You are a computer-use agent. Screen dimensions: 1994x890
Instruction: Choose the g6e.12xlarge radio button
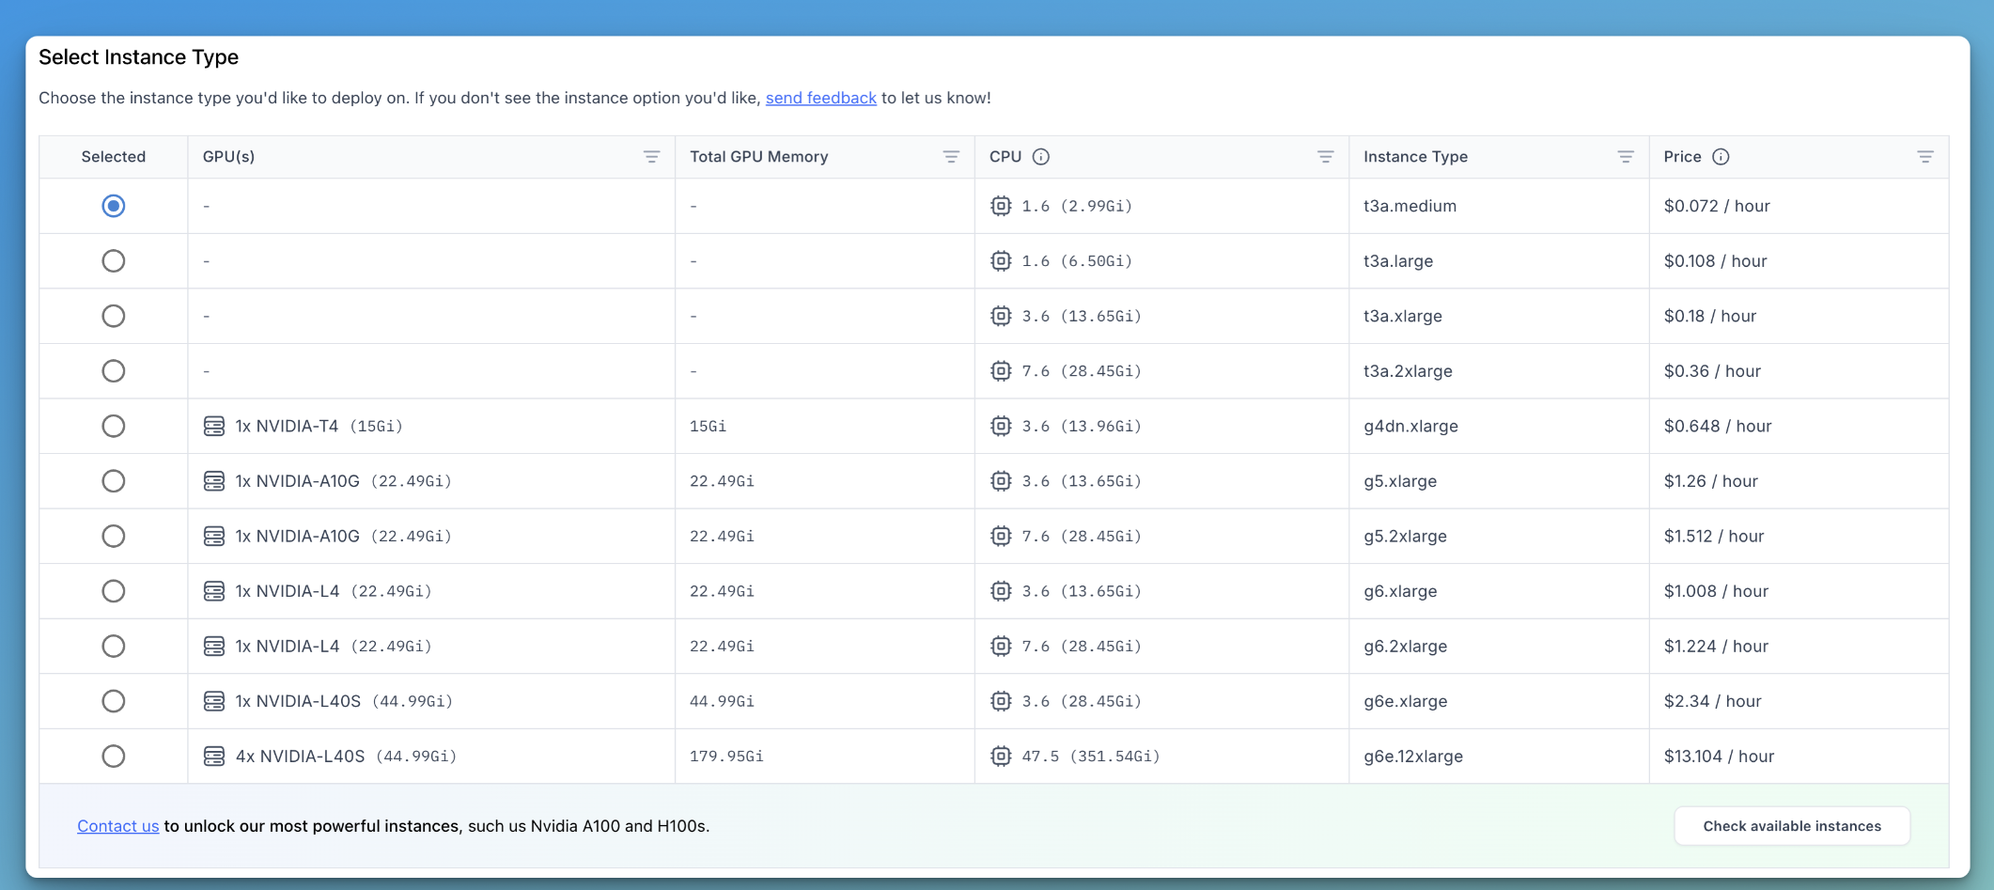(x=114, y=757)
